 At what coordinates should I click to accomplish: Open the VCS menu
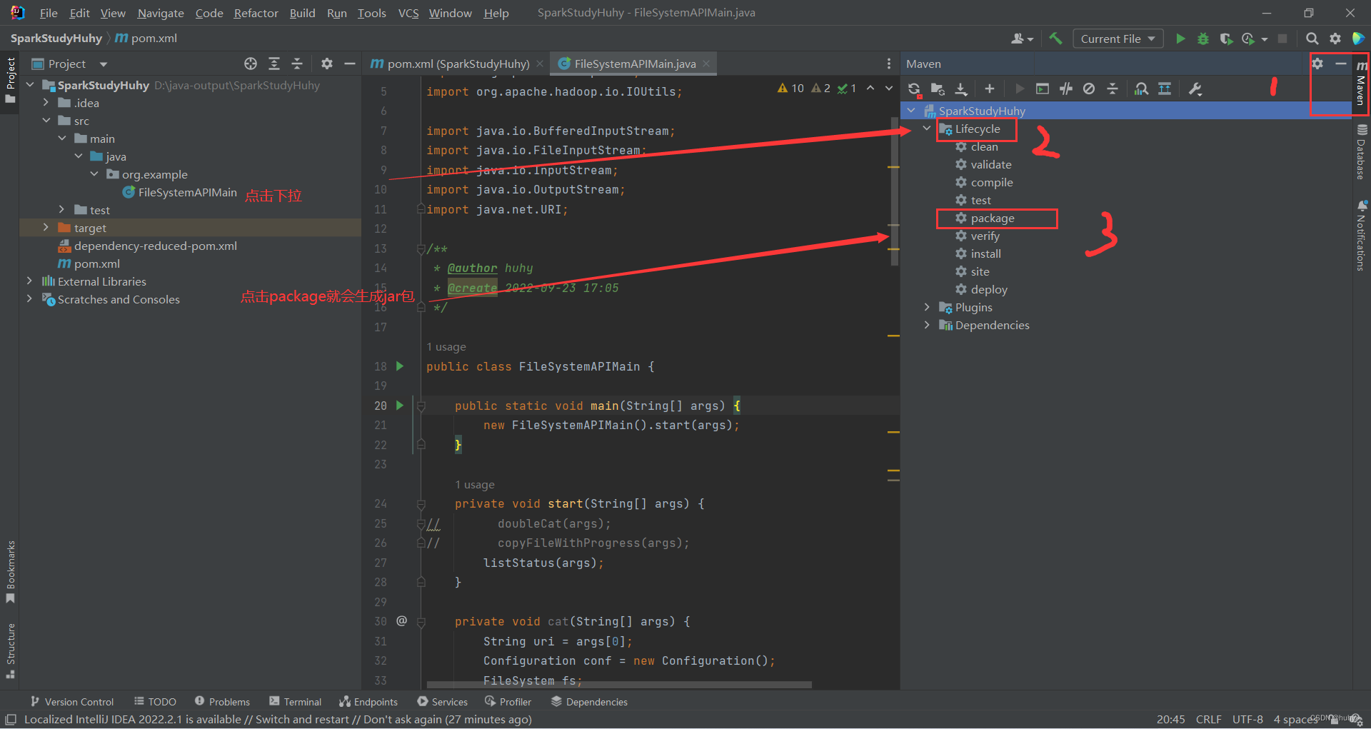[x=408, y=13]
